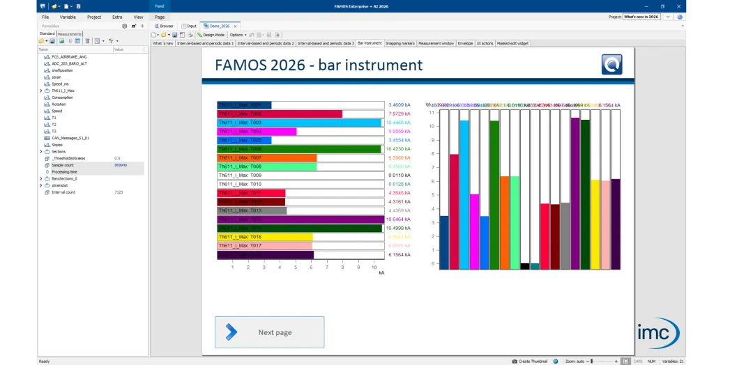Expand the Th611_I_Max group
The width and height of the screenshot is (753, 365).
pos(41,91)
